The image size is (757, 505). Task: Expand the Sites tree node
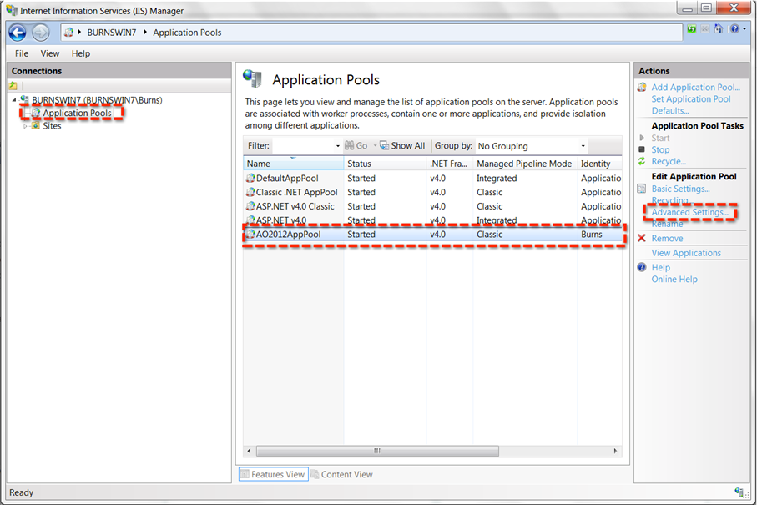(x=25, y=126)
